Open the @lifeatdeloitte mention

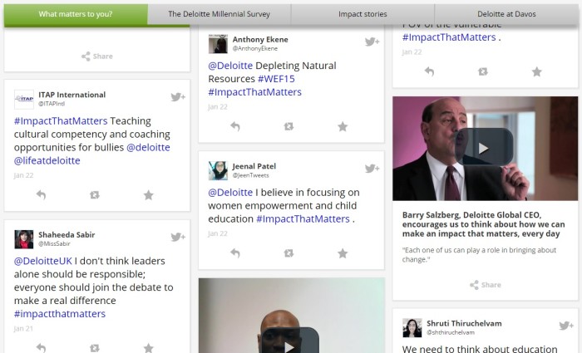point(47,160)
